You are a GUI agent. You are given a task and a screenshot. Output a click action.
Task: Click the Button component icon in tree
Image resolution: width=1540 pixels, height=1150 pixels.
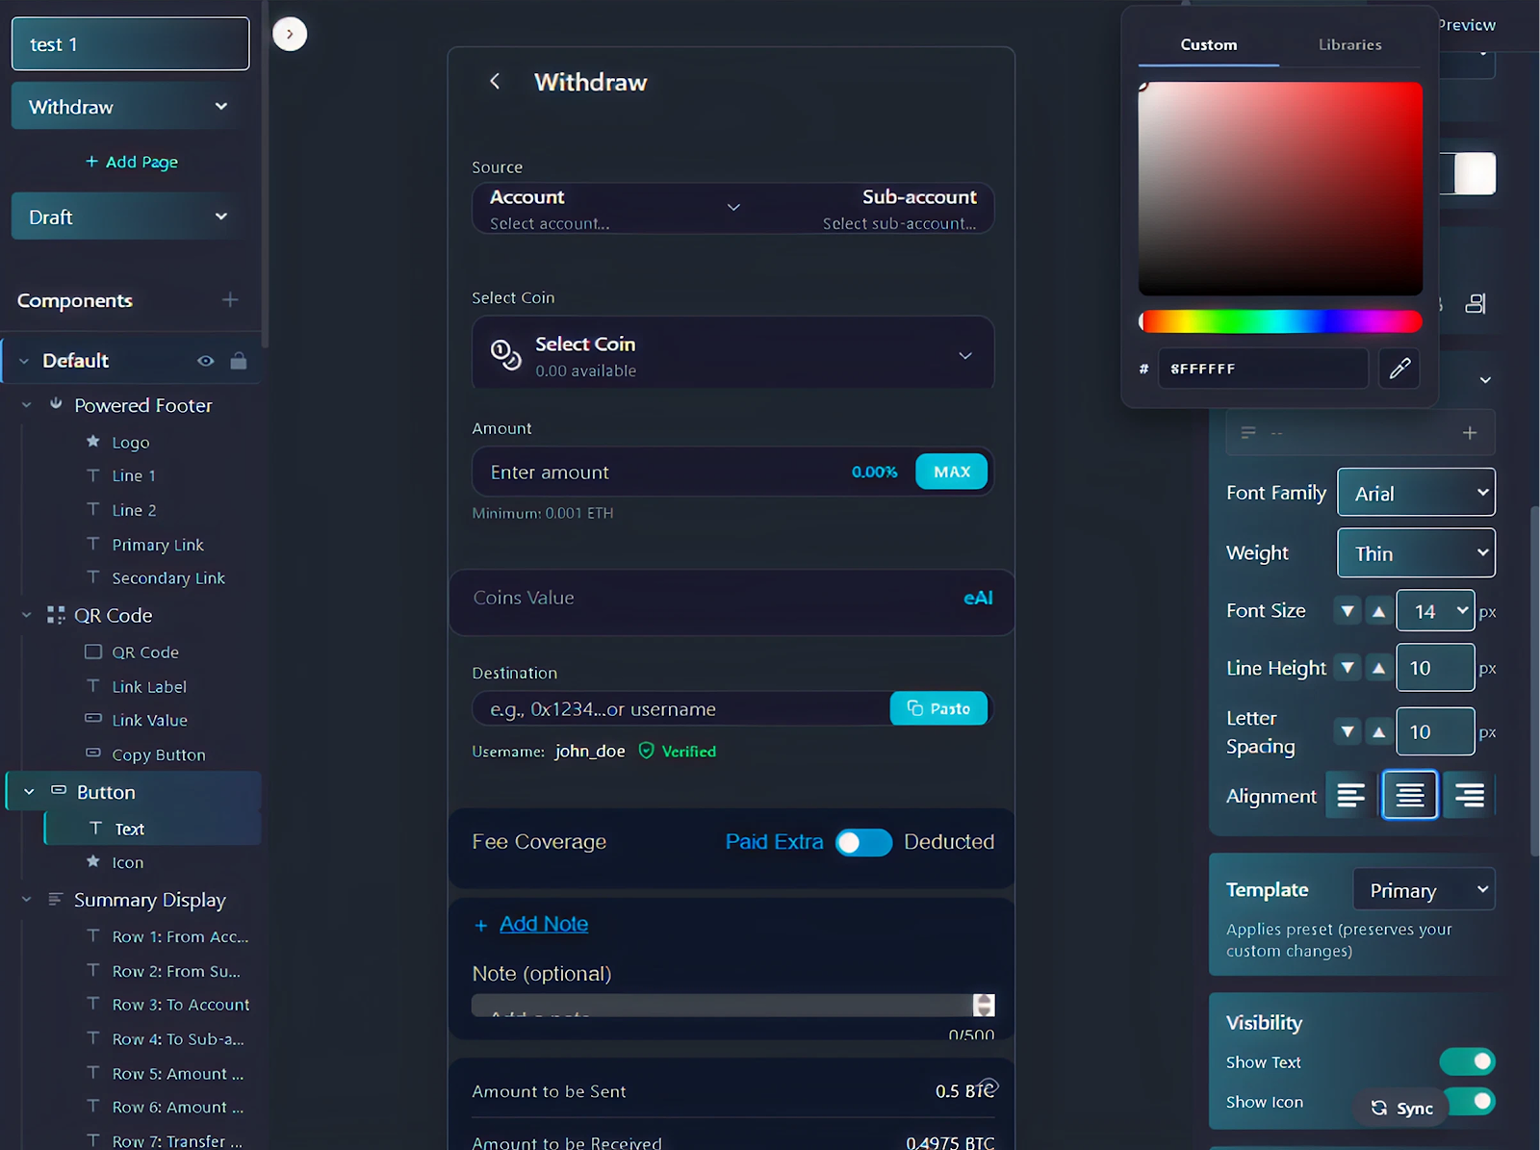point(59,790)
